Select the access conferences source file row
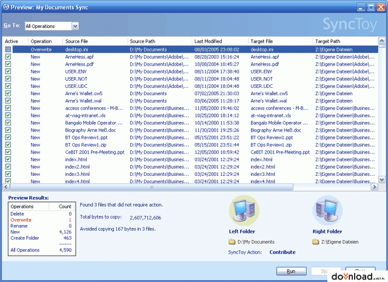388x282 pixels. (94, 108)
